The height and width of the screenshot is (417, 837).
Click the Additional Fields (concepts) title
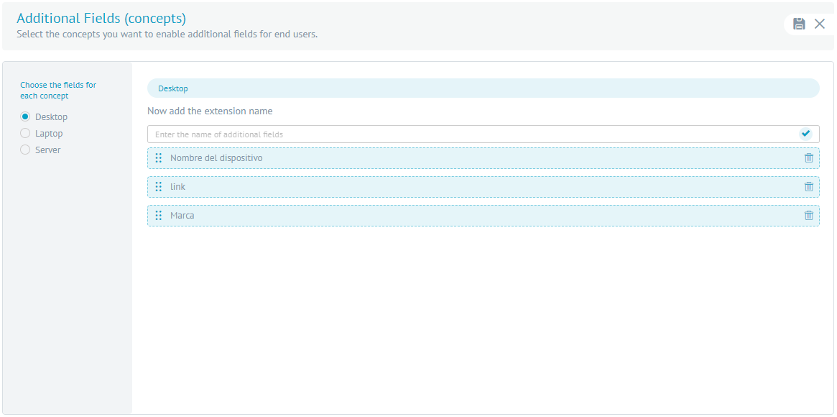(x=101, y=18)
